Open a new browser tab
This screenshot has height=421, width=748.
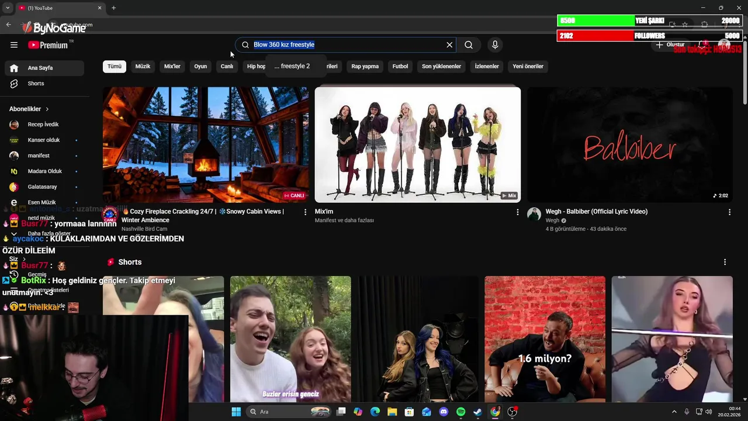tap(113, 8)
